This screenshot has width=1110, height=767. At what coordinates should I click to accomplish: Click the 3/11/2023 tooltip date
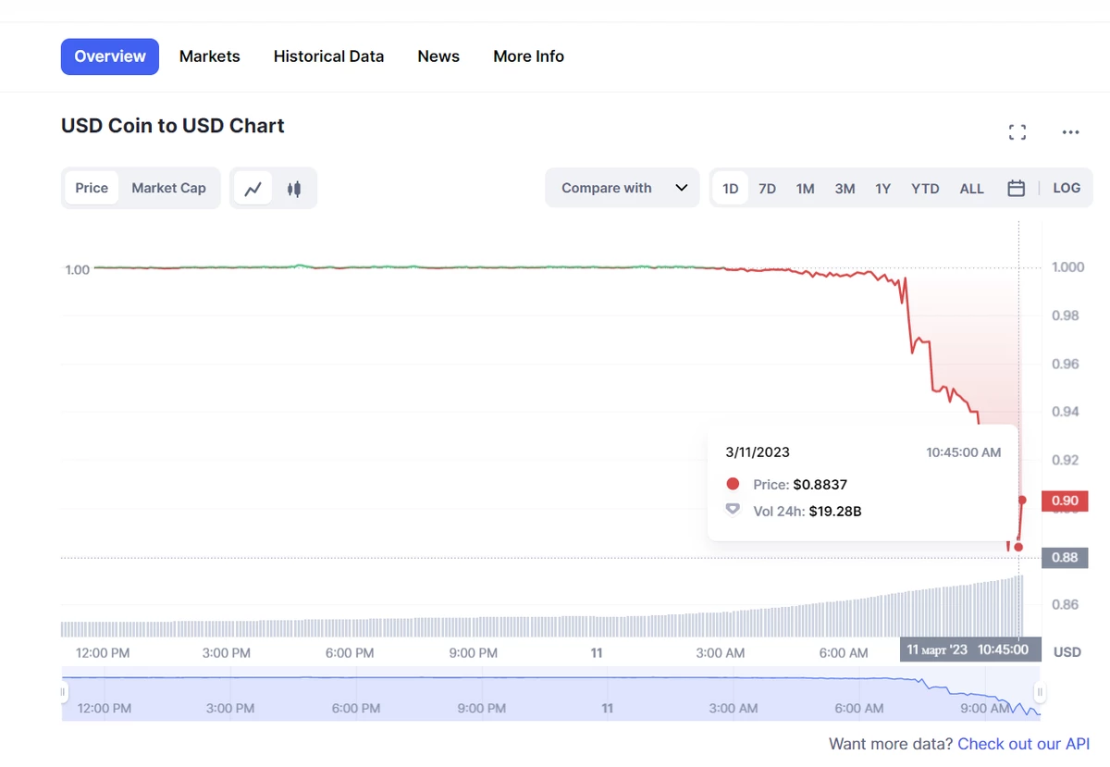tap(758, 452)
